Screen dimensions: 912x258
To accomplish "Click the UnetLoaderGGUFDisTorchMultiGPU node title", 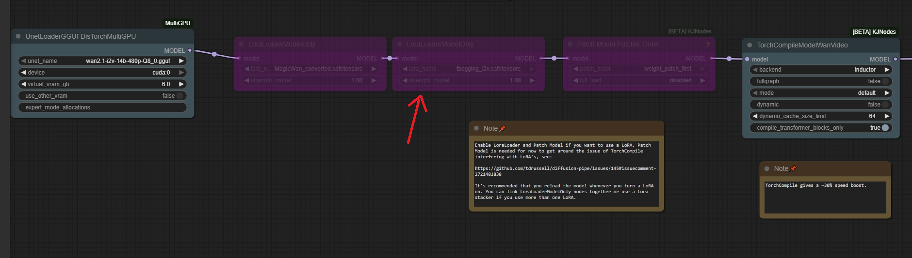I will click(x=81, y=36).
